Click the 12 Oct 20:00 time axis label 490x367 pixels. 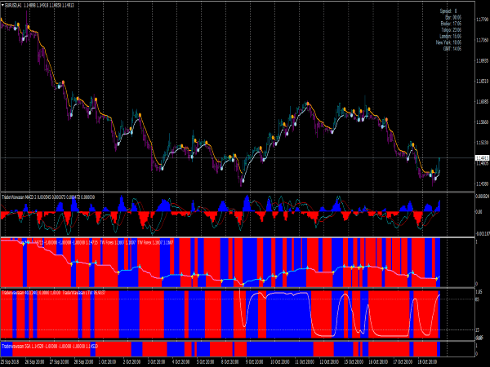[x=327, y=362]
